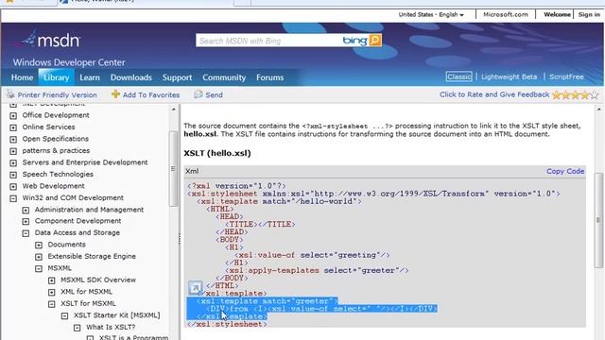This screenshot has height=340, width=605.
Task: Click the Welcome label in header
Action: pos(557,15)
